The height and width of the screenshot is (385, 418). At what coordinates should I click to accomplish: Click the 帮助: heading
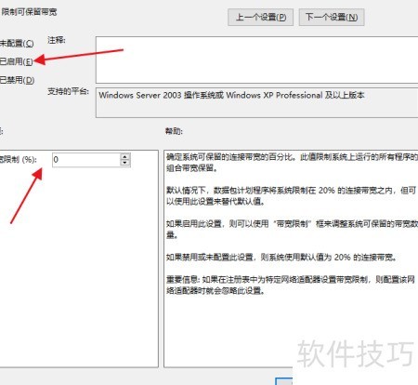(174, 131)
